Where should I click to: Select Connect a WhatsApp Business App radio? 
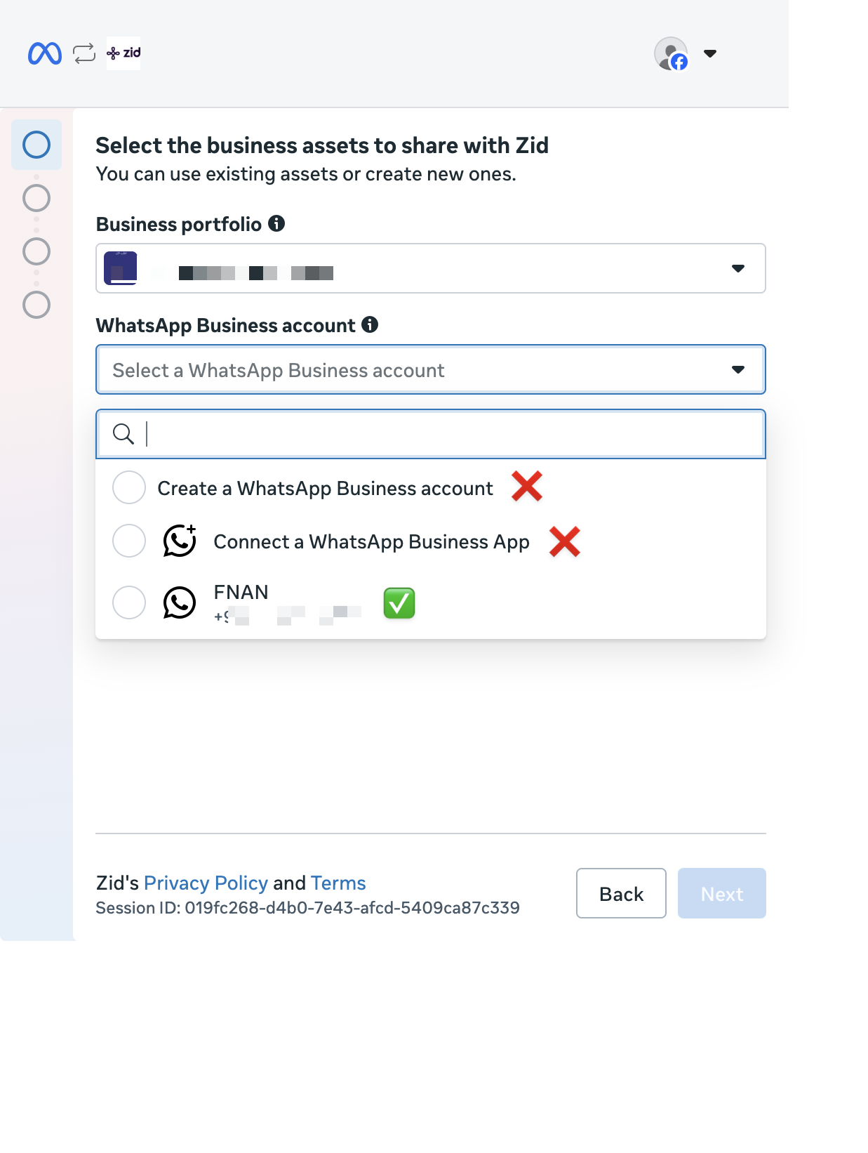point(129,541)
